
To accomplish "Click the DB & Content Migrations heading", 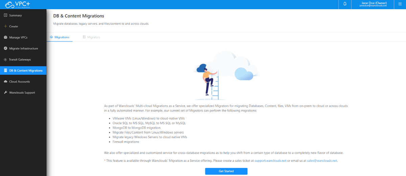I will click(78, 16).
